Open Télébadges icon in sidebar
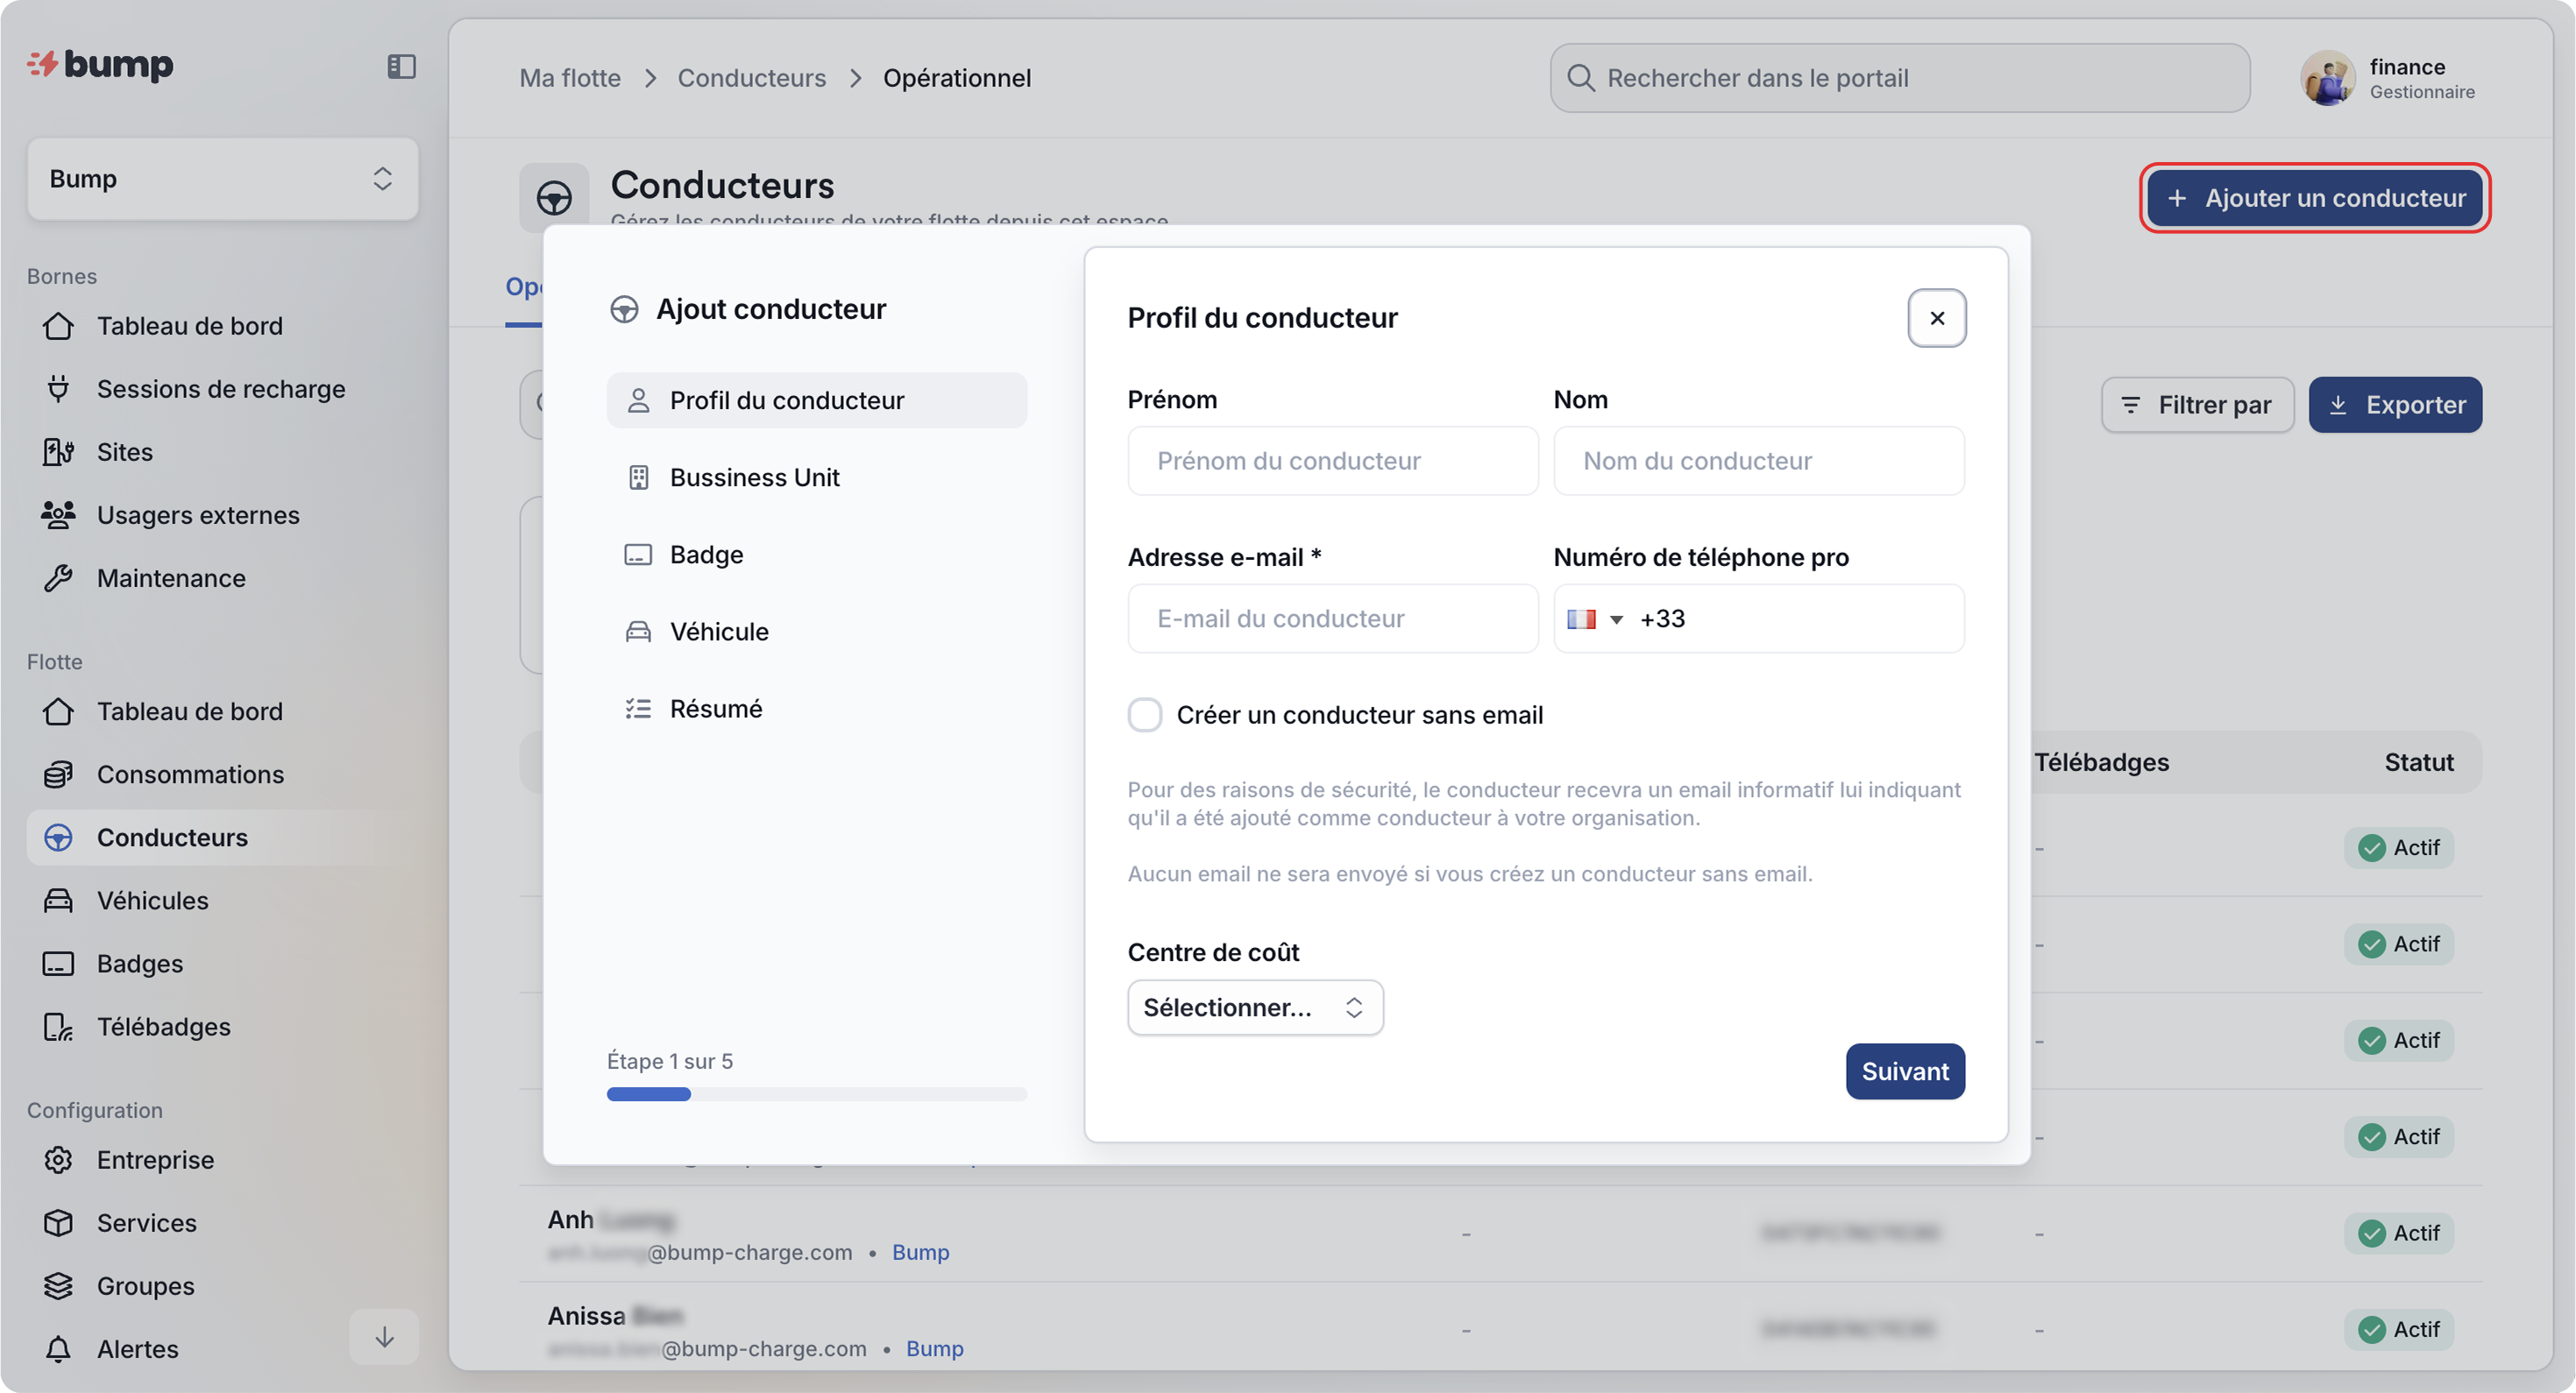 [58, 1026]
